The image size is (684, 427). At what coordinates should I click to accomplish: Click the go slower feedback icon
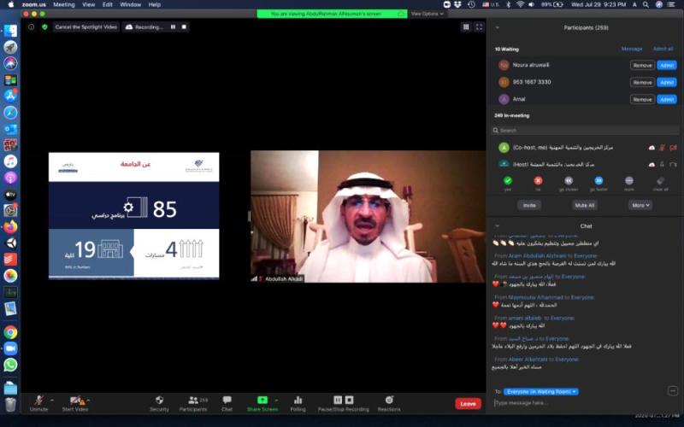click(569, 181)
